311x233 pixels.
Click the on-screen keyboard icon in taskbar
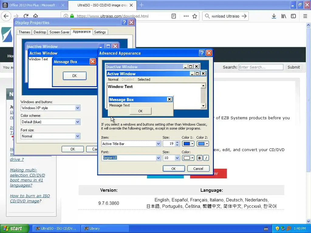tap(266, 228)
